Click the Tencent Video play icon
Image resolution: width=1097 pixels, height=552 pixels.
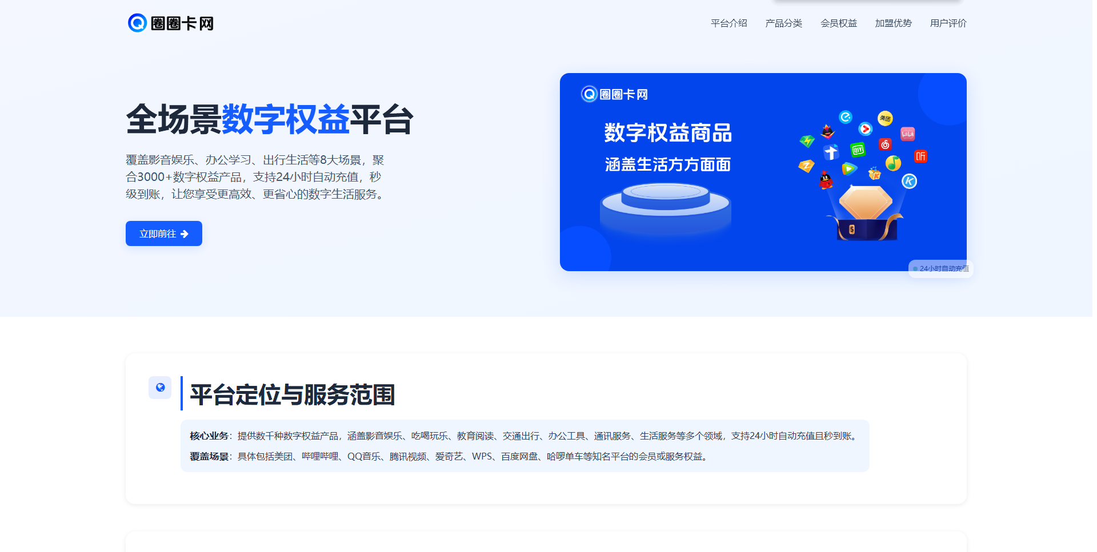coord(850,168)
